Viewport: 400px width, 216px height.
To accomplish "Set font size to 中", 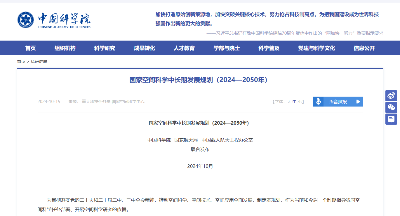I will (294, 102).
